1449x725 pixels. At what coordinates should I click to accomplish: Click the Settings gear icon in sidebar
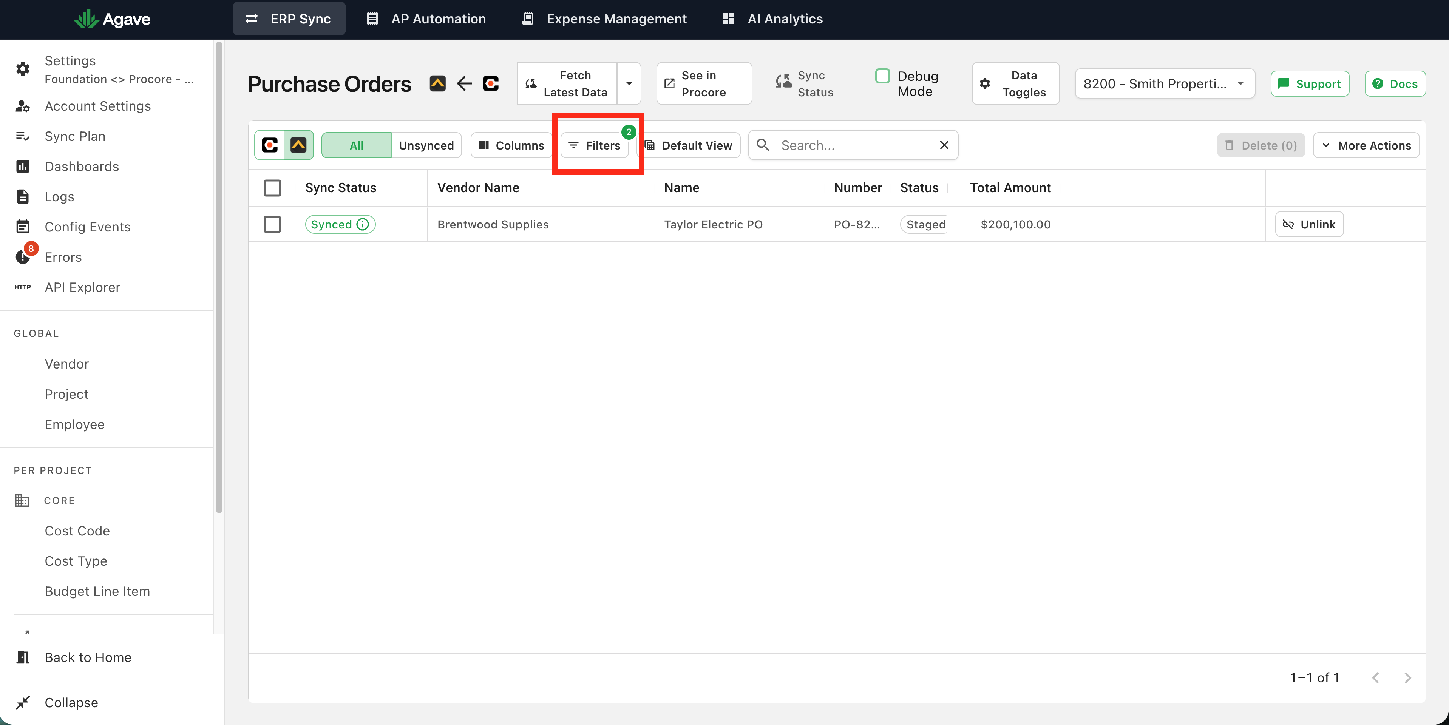(23, 69)
